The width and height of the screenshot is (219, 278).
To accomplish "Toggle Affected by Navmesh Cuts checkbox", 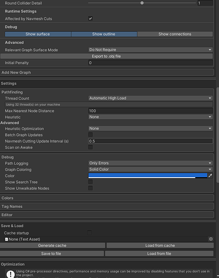I will [91, 18].
